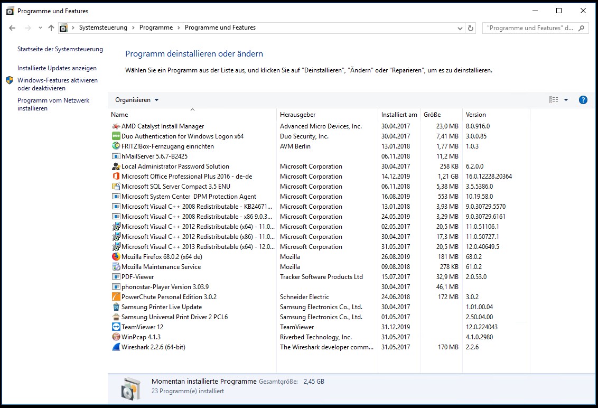Expand the view options dropdown arrow
Viewport: 598px width, 408px height.
pyautogui.click(x=566, y=100)
